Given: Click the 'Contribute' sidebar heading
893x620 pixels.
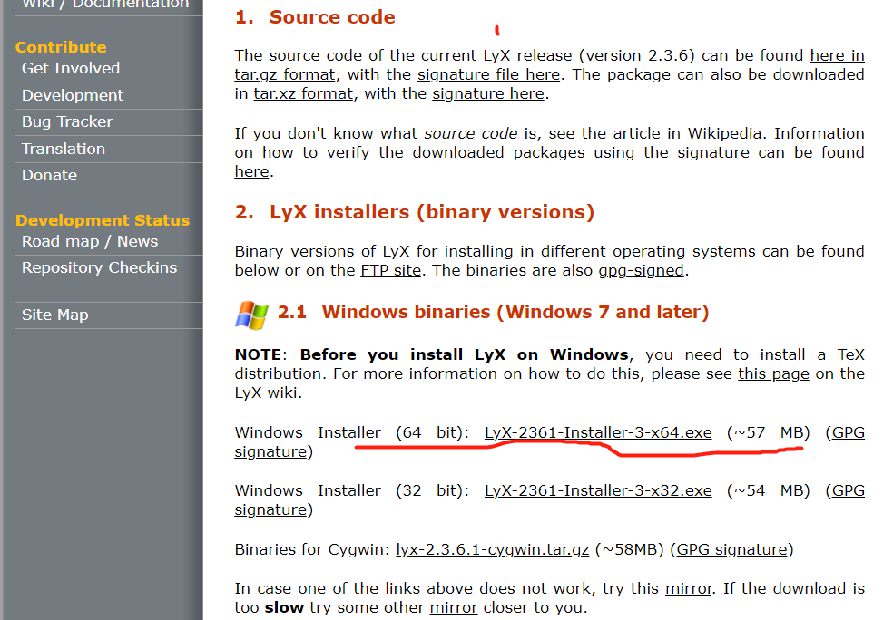Looking at the screenshot, I should (61, 47).
